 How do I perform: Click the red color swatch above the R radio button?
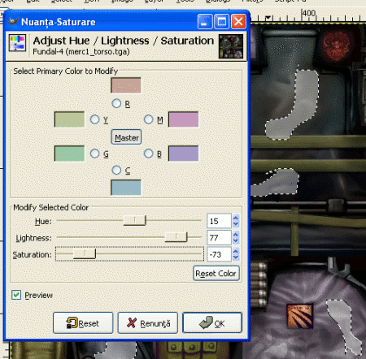pyautogui.click(x=126, y=85)
